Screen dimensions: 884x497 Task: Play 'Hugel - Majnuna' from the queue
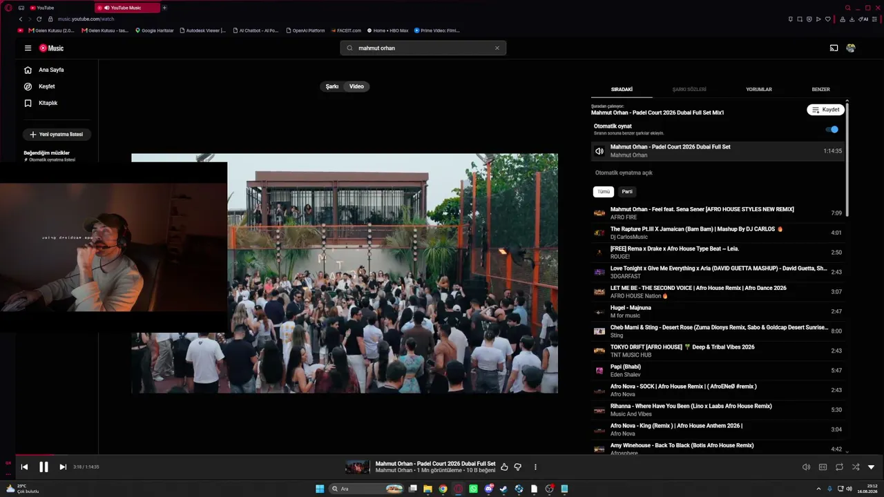click(x=718, y=311)
